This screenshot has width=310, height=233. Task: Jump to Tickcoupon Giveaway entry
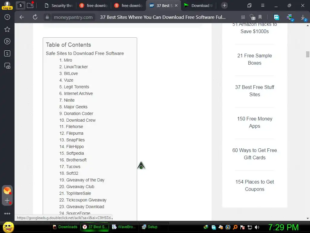coord(86,200)
